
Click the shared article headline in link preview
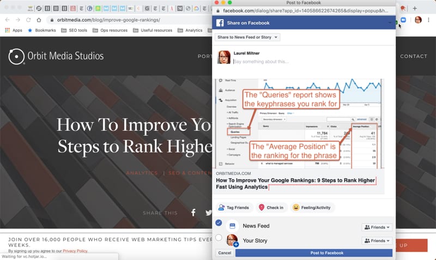pyautogui.click(x=295, y=184)
